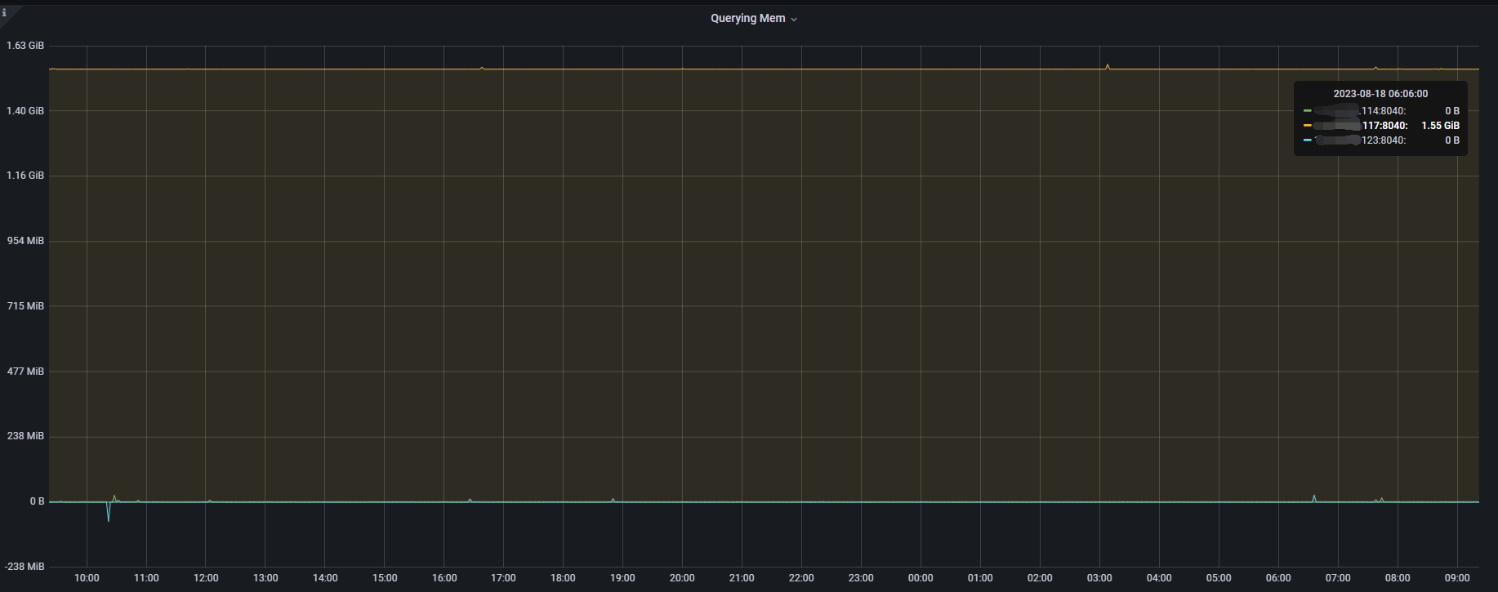The image size is (1498, 592).
Task: Click the 1.55 GiB value in tooltip
Action: click(x=1440, y=126)
